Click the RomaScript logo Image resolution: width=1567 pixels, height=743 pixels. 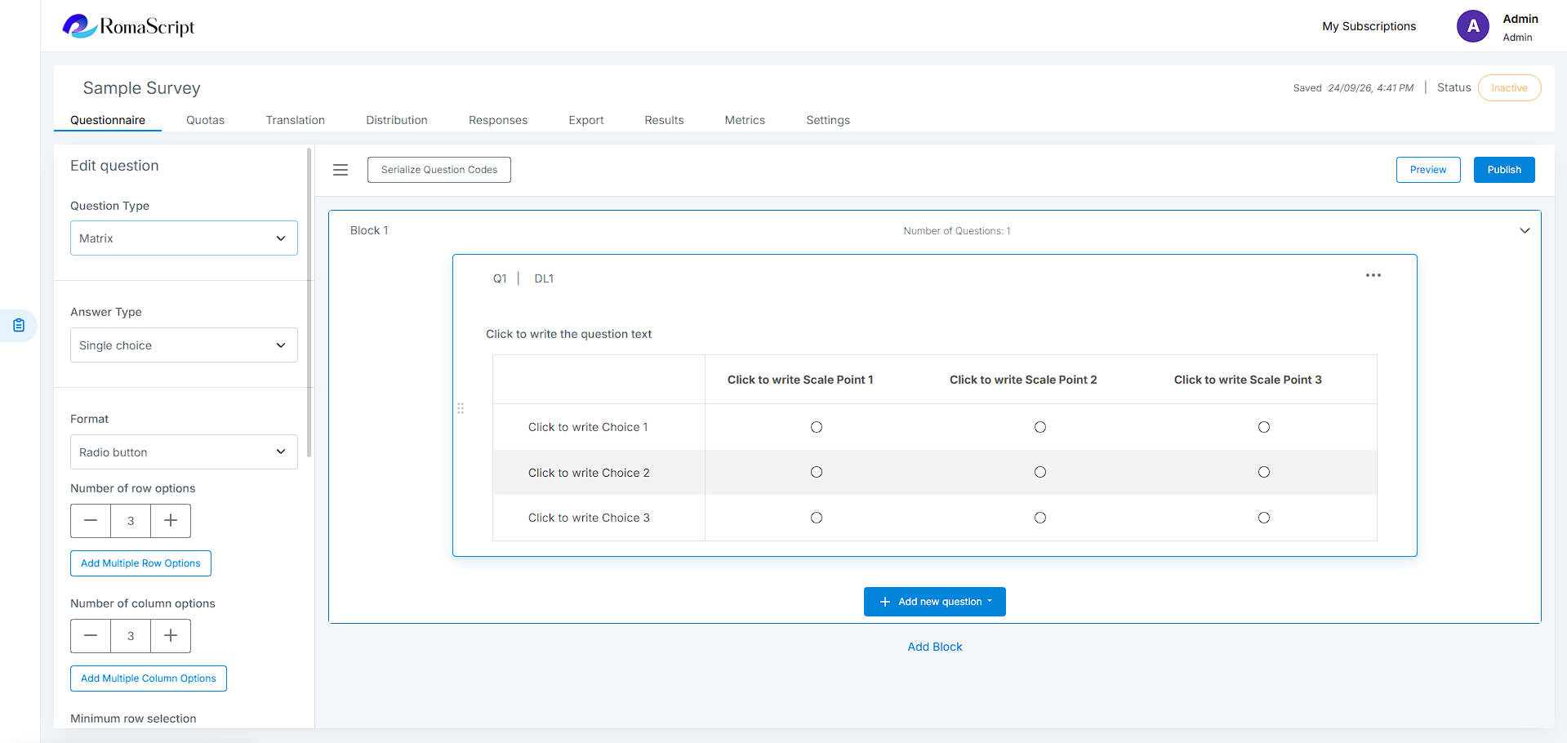tap(129, 26)
